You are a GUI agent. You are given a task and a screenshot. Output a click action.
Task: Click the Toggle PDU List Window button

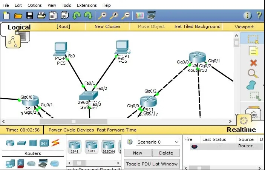coord(152,164)
